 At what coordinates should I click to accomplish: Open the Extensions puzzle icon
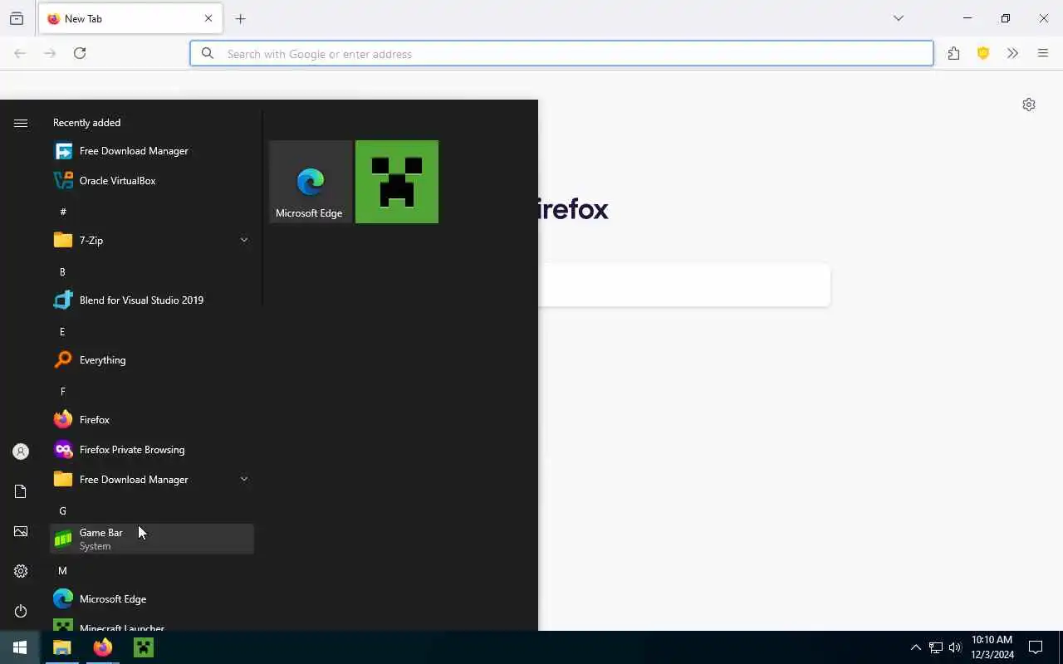(x=953, y=53)
